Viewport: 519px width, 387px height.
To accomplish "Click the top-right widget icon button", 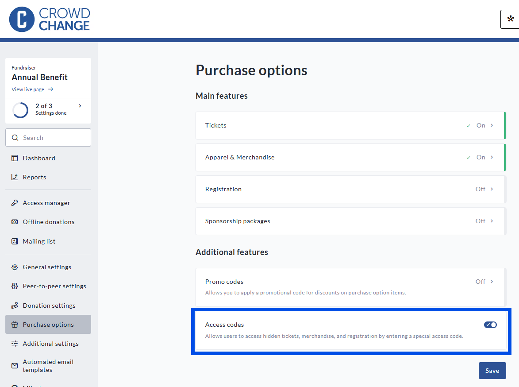I will pyautogui.click(x=510, y=19).
